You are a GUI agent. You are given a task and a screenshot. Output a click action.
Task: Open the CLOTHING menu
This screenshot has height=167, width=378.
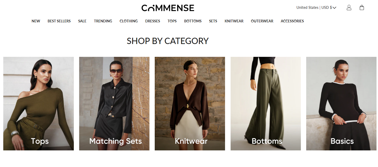tap(129, 21)
